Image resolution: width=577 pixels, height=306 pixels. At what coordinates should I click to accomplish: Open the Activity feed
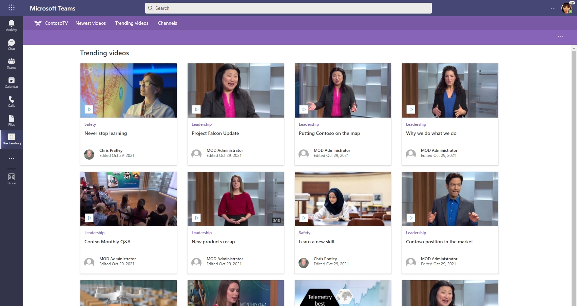[11, 25]
